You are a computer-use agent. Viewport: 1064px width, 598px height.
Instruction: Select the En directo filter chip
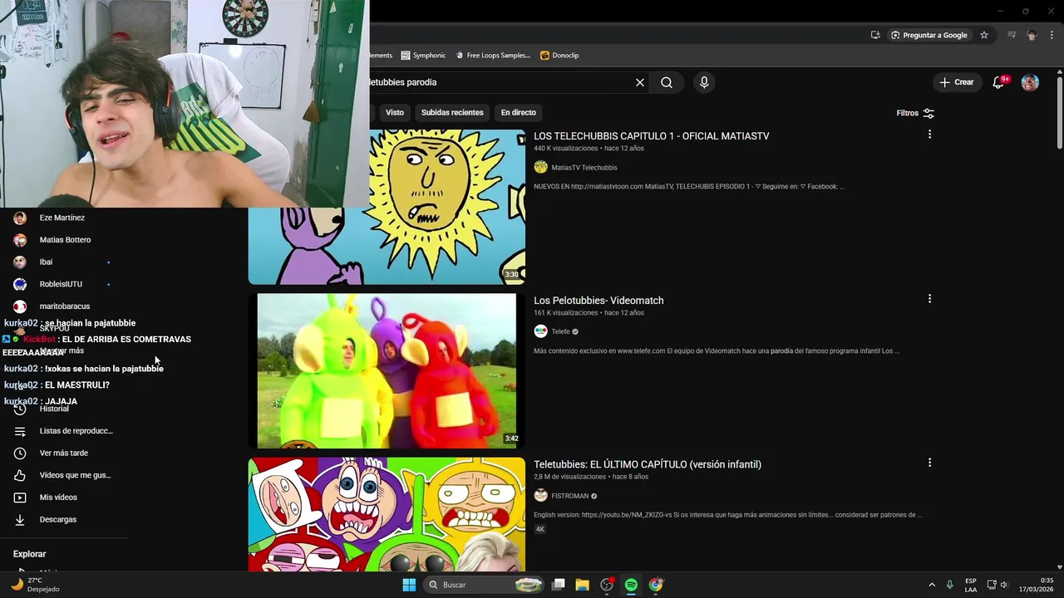[518, 112]
